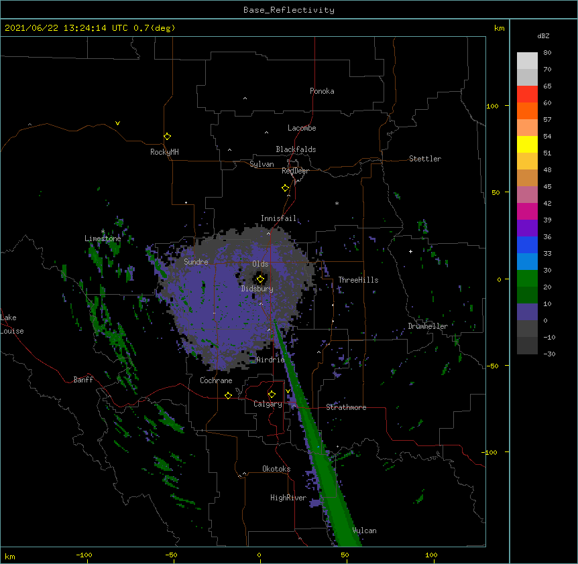Click the Limestone label
Screen dimensions: 578x564
[x=103, y=238]
